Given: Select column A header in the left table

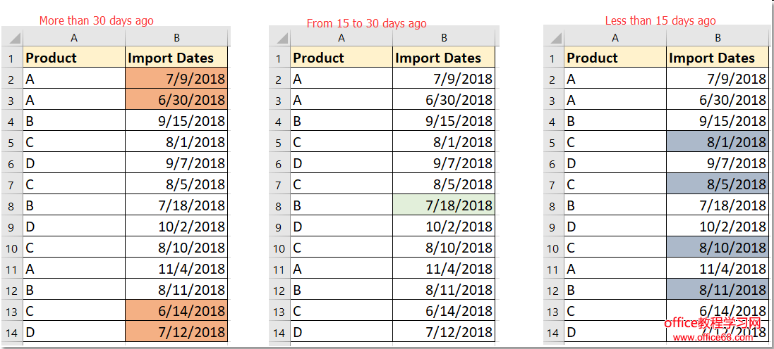Looking at the screenshot, I should pos(74,38).
